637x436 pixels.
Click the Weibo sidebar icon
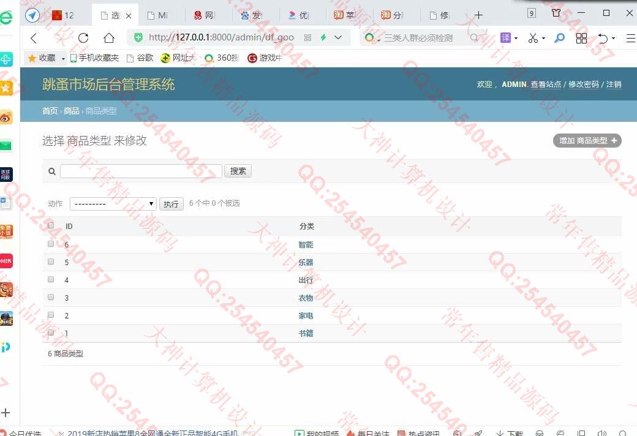click(x=6, y=118)
